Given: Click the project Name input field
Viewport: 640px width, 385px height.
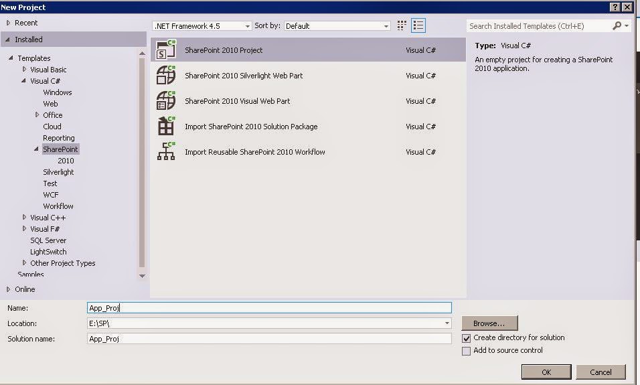Looking at the screenshot, I should tap(269, 308).
